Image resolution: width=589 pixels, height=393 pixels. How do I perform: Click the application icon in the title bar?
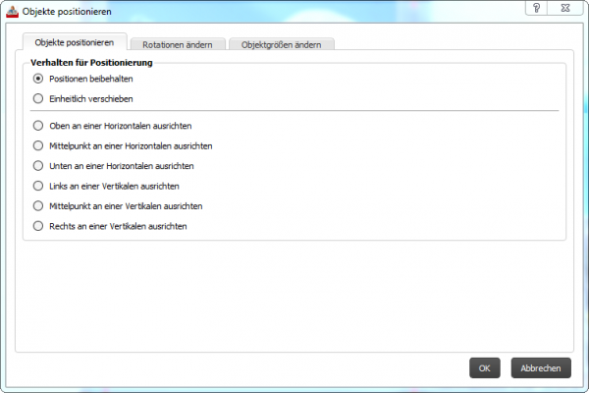click(x=12, y=11)
